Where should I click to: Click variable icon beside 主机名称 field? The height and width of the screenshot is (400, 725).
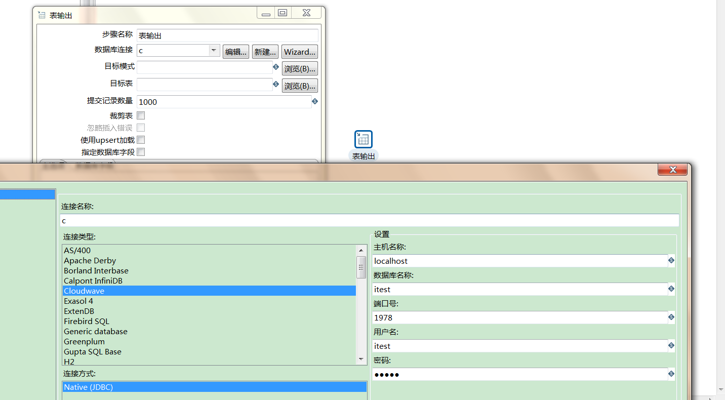click(x=671, y=260)
